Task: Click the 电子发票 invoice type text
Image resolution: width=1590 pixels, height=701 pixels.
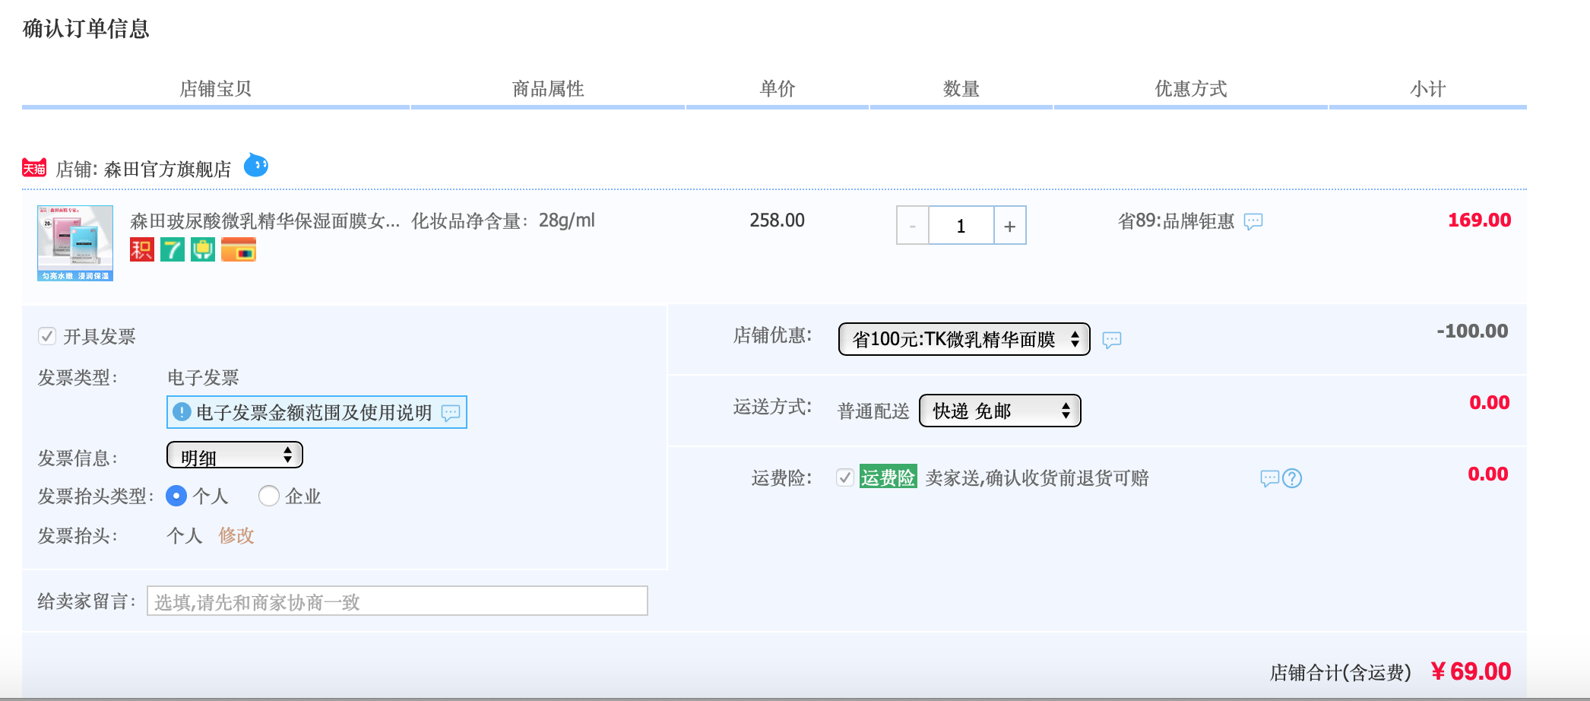Action: coord(203,378)
